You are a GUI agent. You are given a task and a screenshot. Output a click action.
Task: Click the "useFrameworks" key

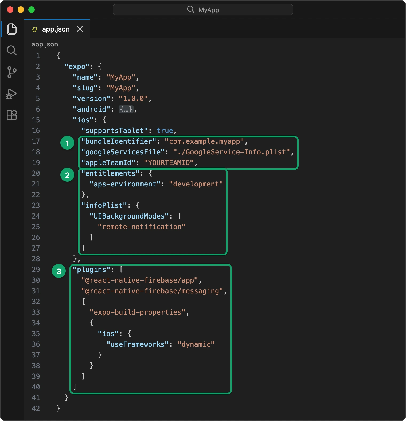(138, 344)
